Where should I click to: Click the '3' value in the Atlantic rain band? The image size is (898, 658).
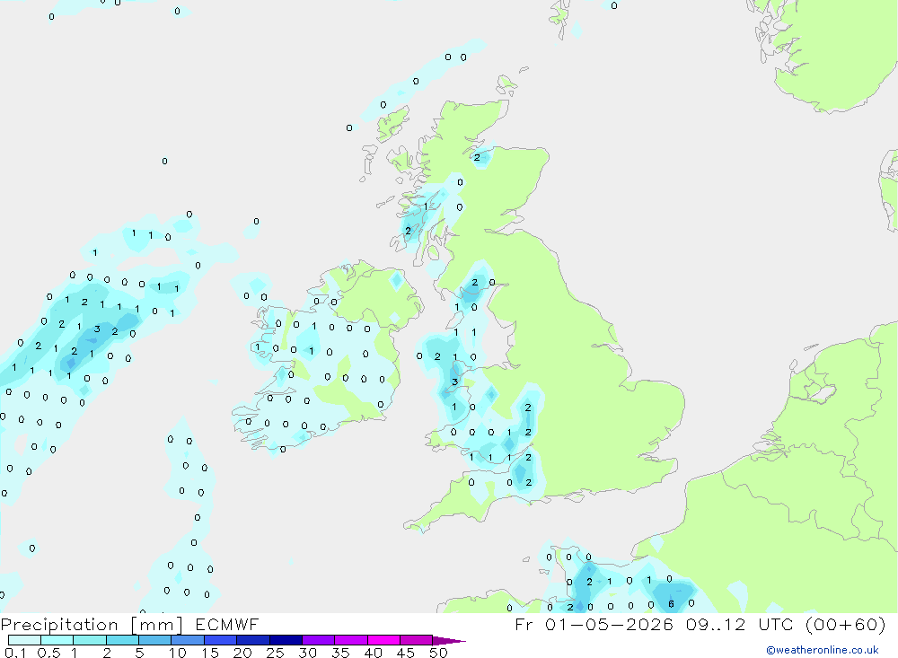point(97,329)
